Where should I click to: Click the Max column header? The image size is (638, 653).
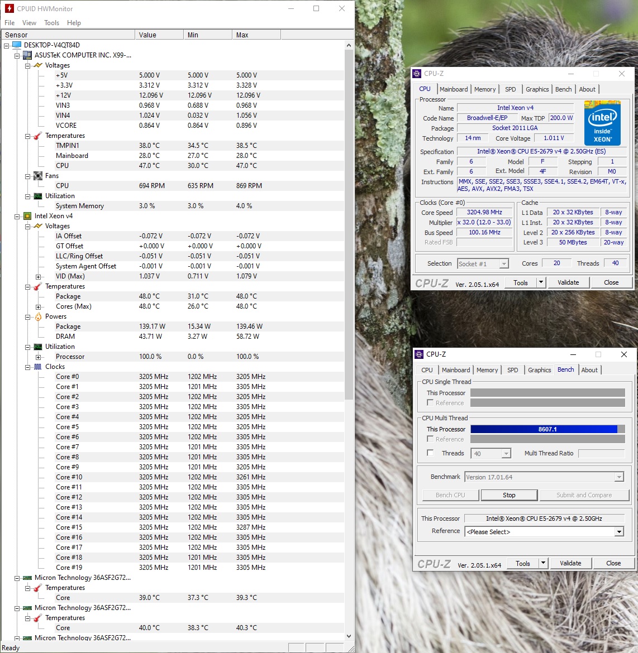256,35
